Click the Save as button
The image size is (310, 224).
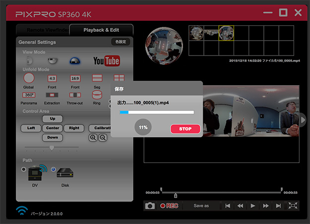201,206
